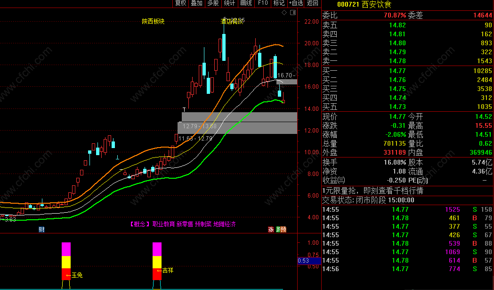Click the orange 预 badge below chart
The width and height of the screenshot is (494, 290).
tap(283, 230)
